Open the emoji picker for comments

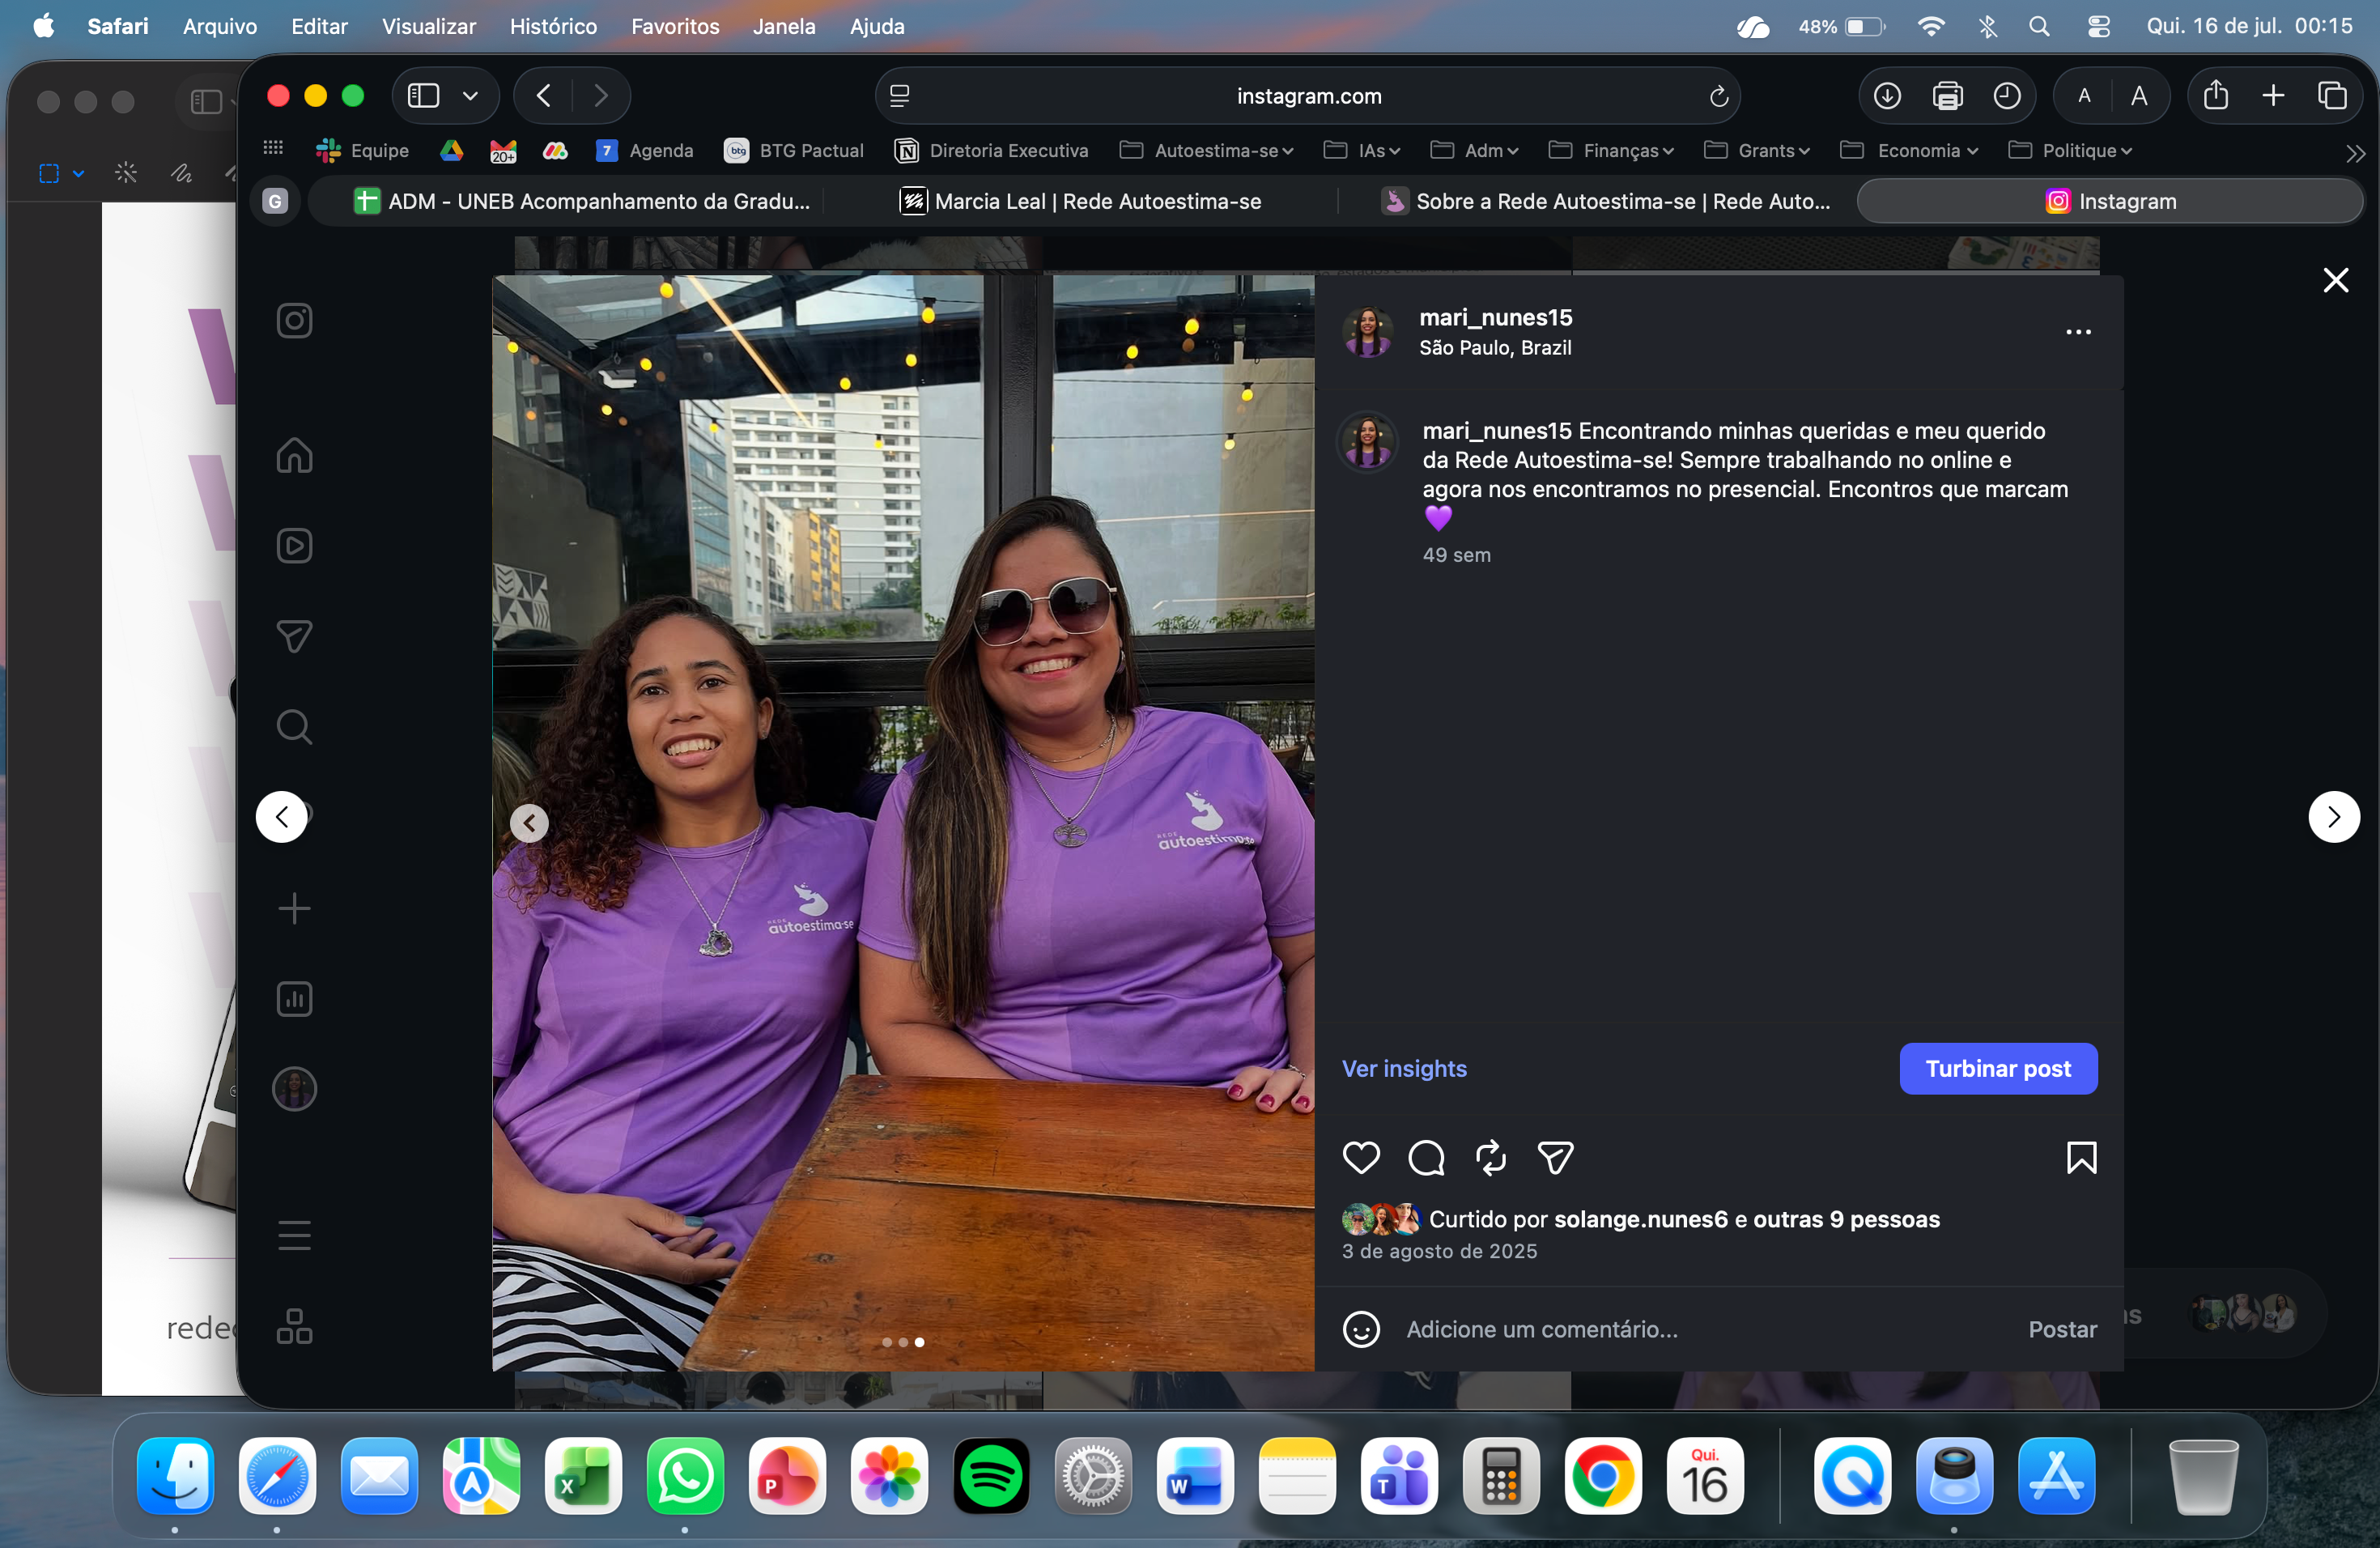tap(1360, 1329)
